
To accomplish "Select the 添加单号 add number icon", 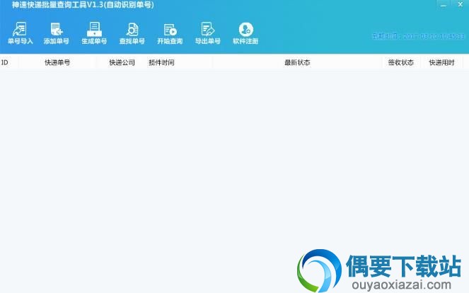I will (x=56, y=33).
